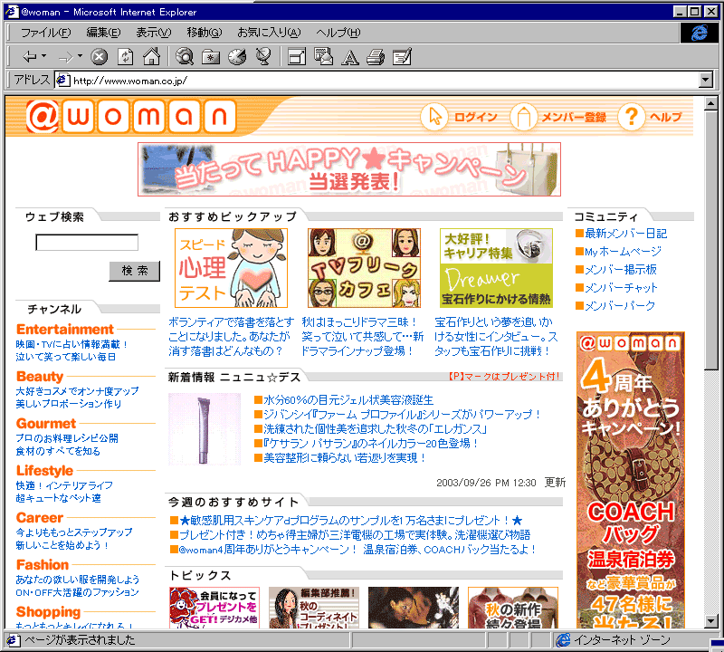
Task: Open the ファイル(F) menu
Action: point(46,33)
